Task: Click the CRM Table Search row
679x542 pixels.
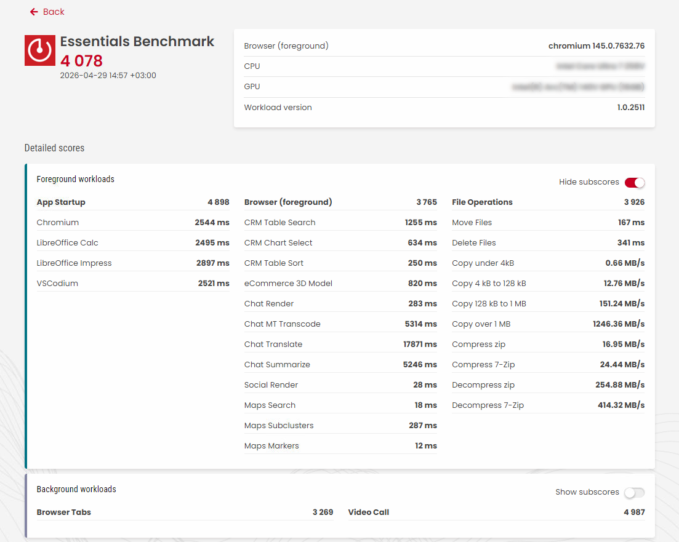Action: [340, 223]
